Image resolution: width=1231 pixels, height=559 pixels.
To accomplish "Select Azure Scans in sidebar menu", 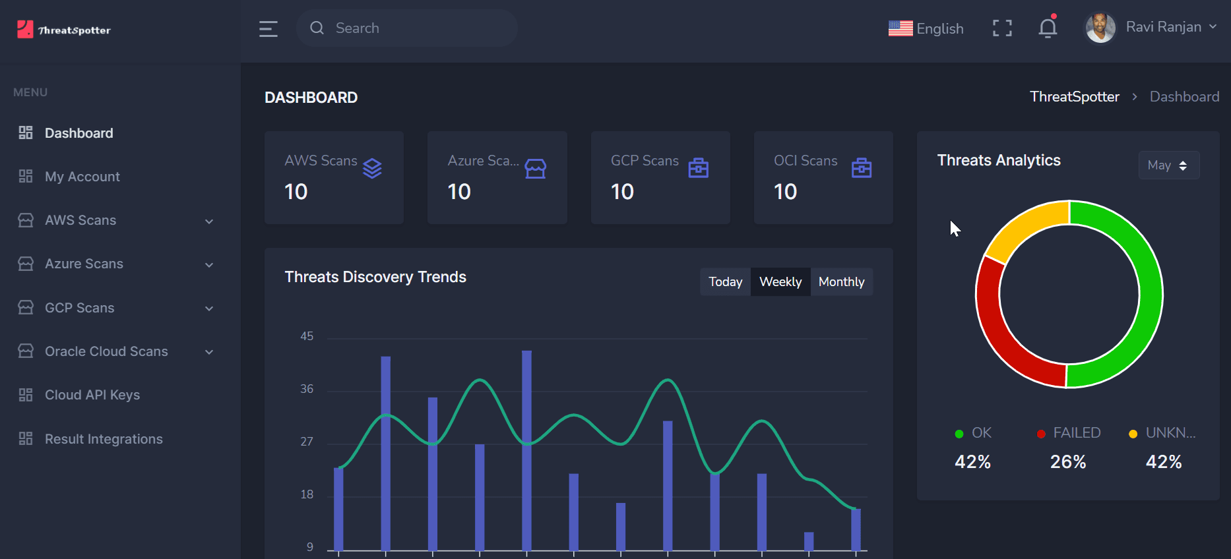I will pyautogui.click(x=84, y=264).
